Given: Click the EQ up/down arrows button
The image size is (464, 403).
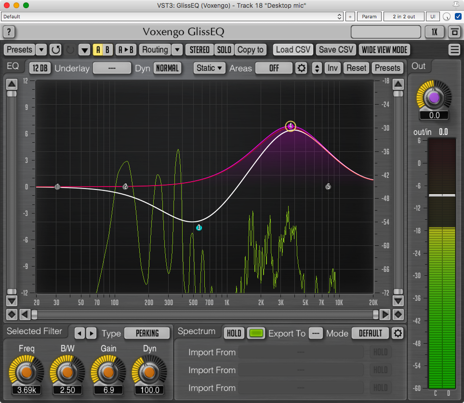Looking at the screenshot, I should [x=317, y=68].
